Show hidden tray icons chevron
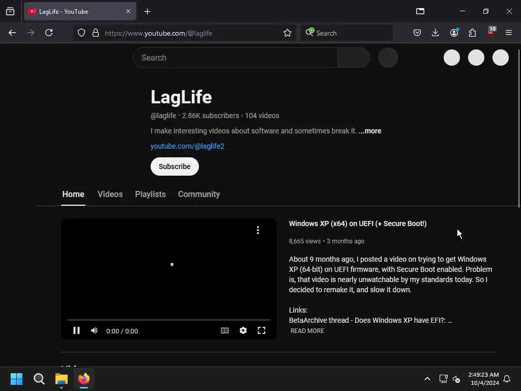The width and height of the screenshot is (521, 391). (x=427, y=379)
